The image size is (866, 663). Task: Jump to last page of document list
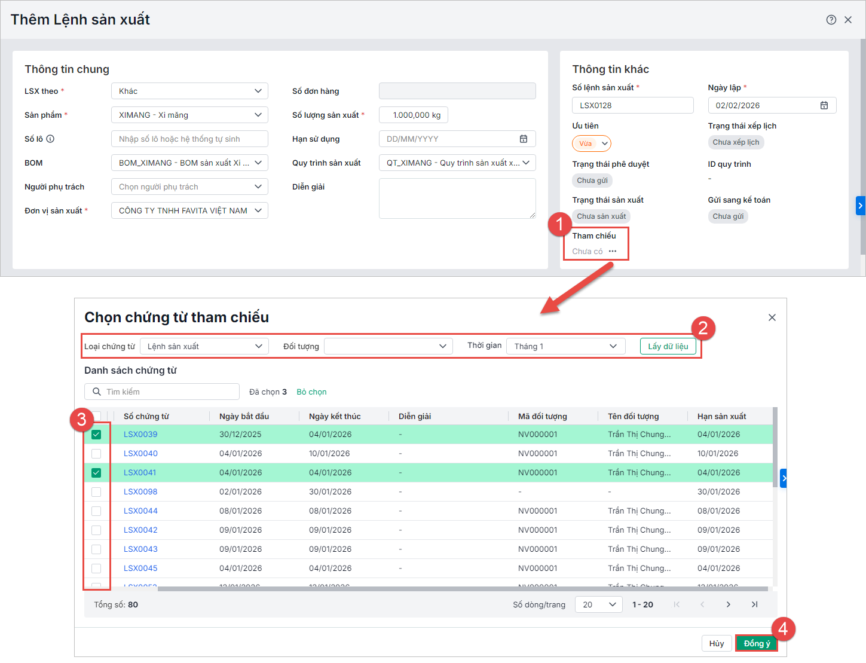pos(754,604)
